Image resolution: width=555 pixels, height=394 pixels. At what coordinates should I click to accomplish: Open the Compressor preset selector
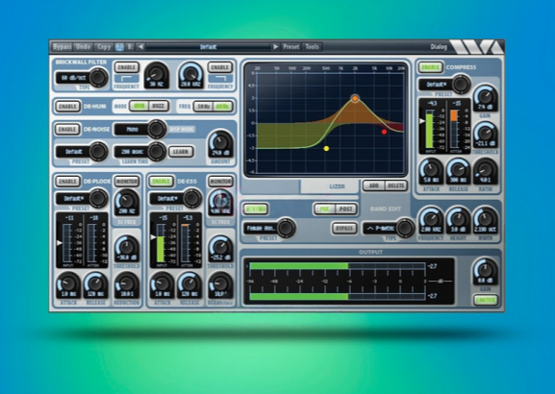coord(444,85)
